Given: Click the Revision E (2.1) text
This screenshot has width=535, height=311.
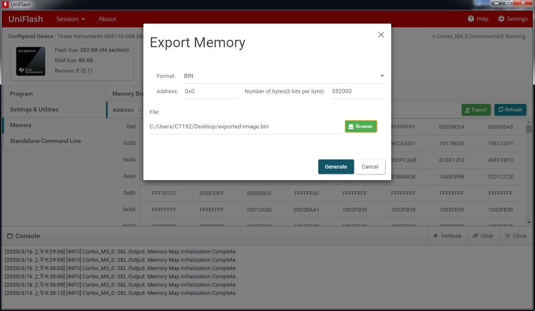Looking at the screenshot, I should tap(73, 71).
